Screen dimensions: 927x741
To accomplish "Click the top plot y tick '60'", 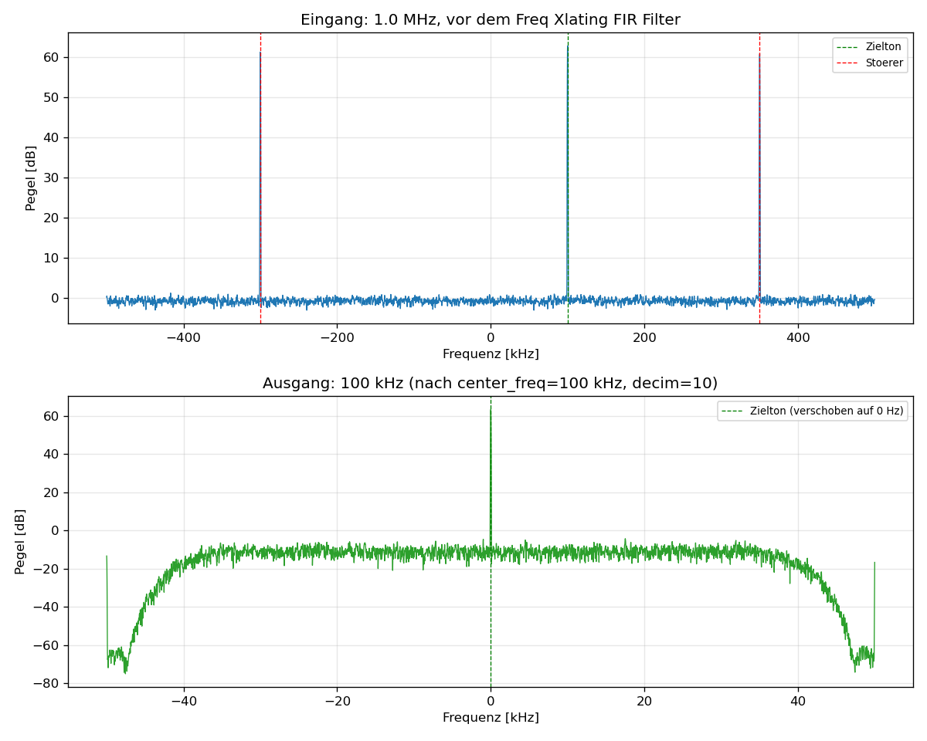I will point(51,57).
